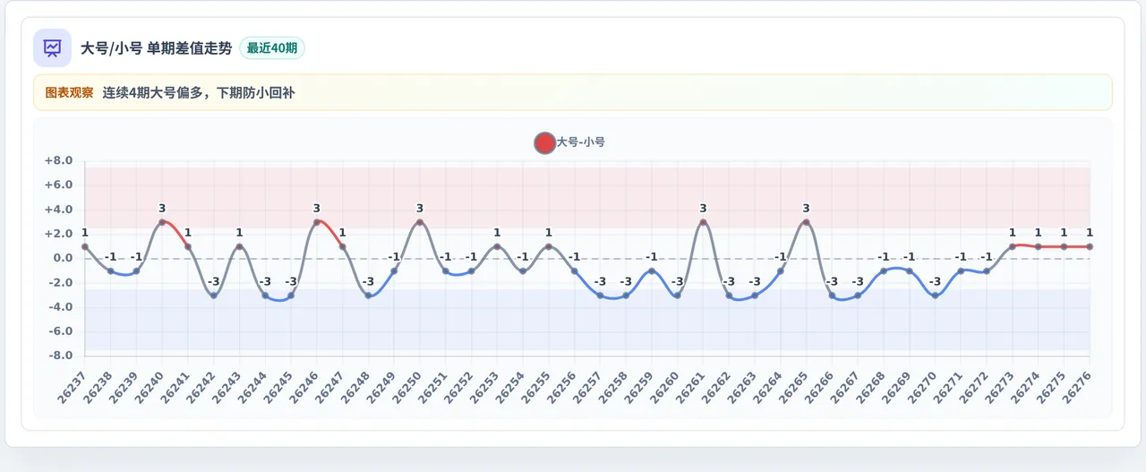Click the 26238 x-axis label
Image resolution: width=1146 pixels, height=472 pixels.
[x=98, y=389]
